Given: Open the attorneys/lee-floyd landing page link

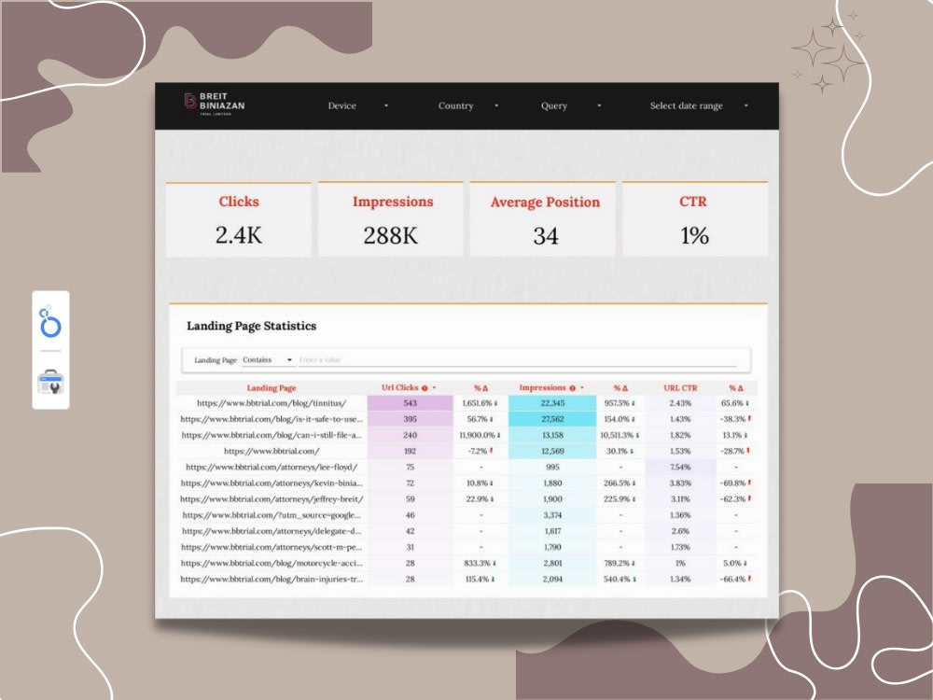Looking at the screenshot, I should click(x=272, y=468).
